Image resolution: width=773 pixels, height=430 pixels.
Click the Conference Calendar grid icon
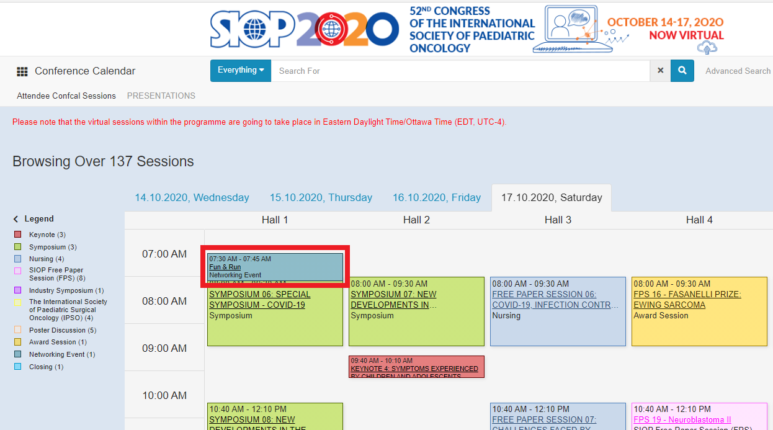coord(22,71)
